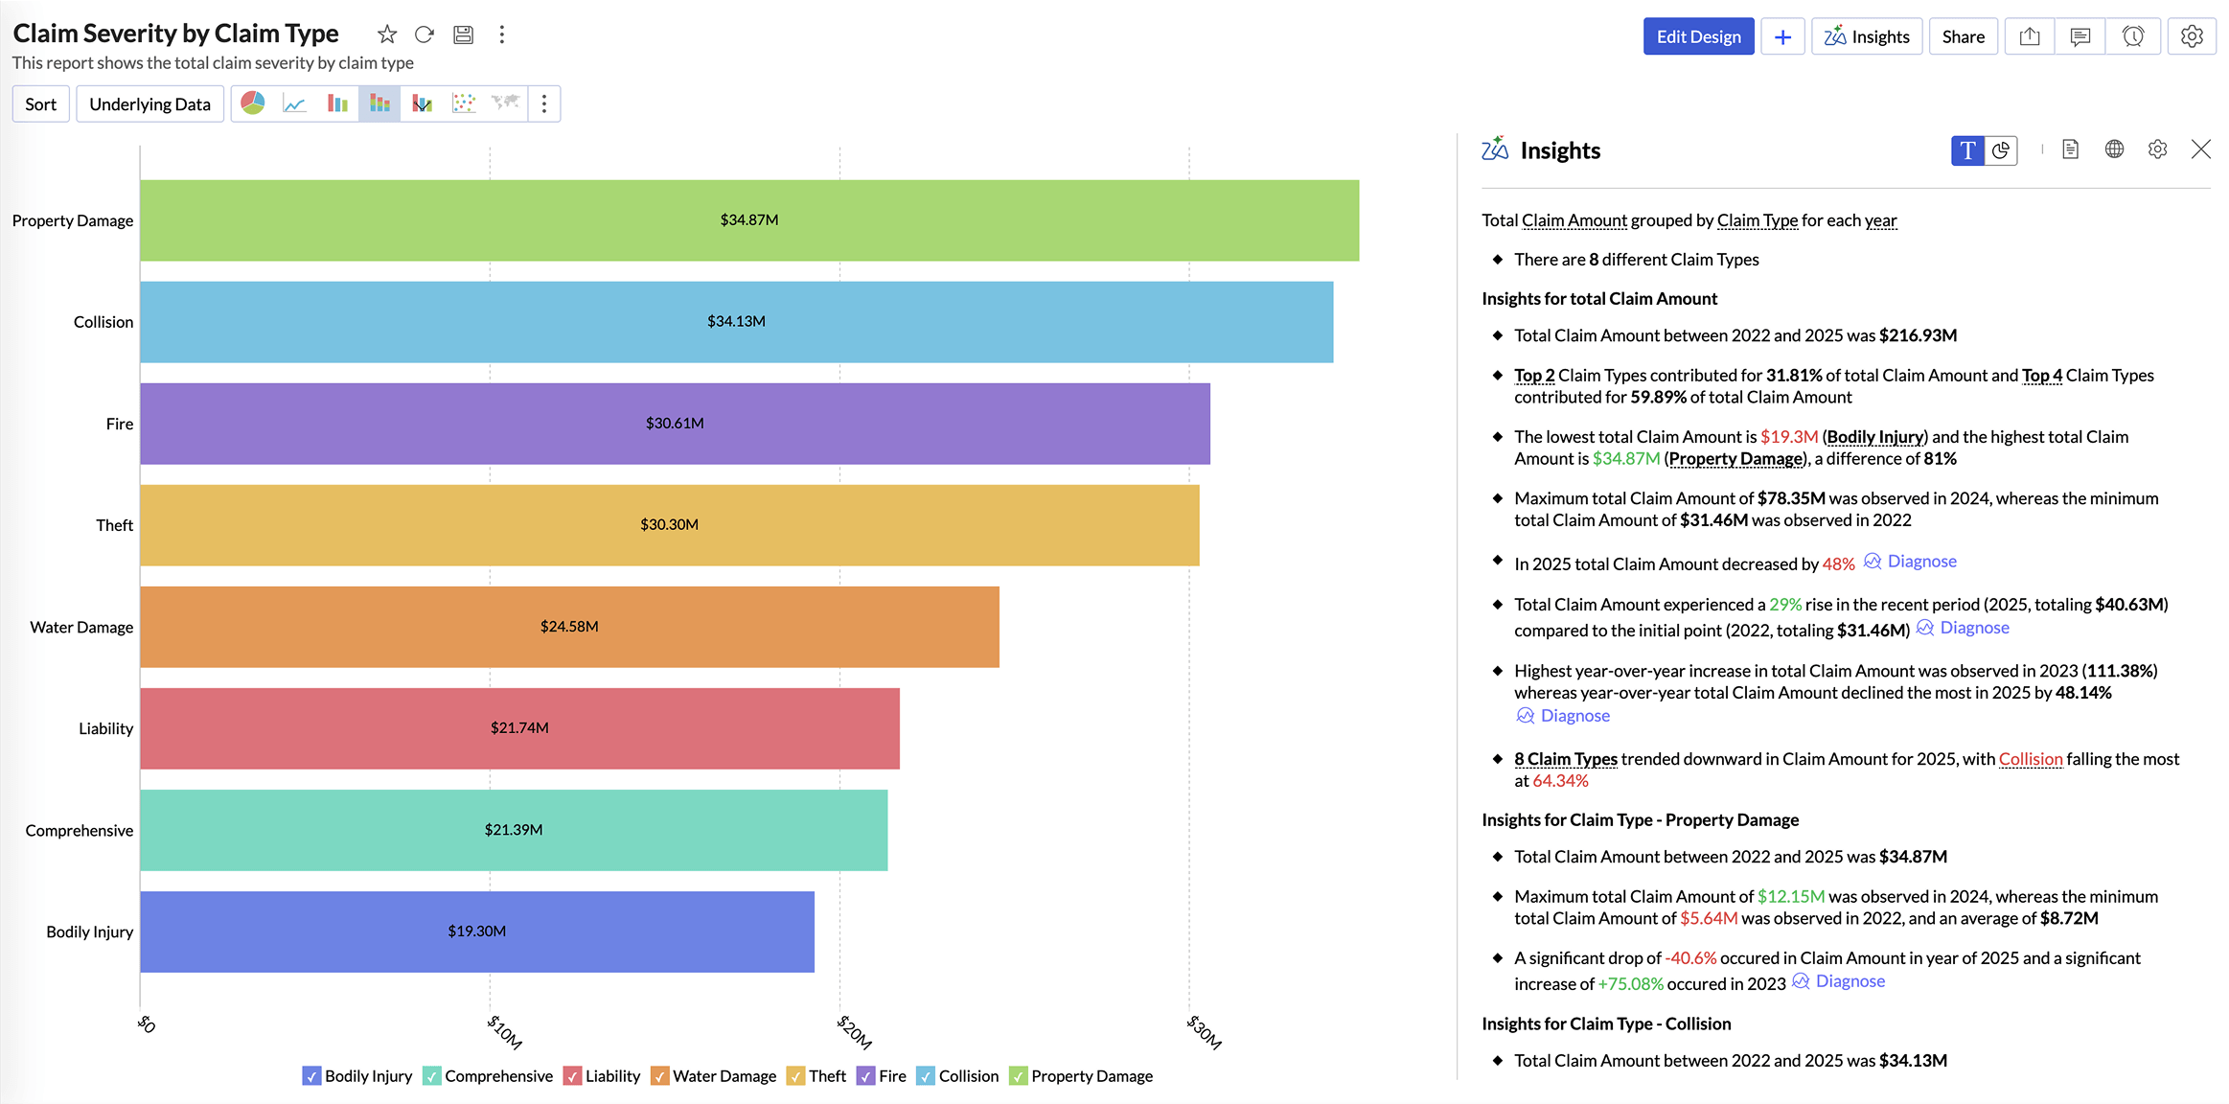
Task: Refresh the Claim Severity report
Action: (425, 34)
